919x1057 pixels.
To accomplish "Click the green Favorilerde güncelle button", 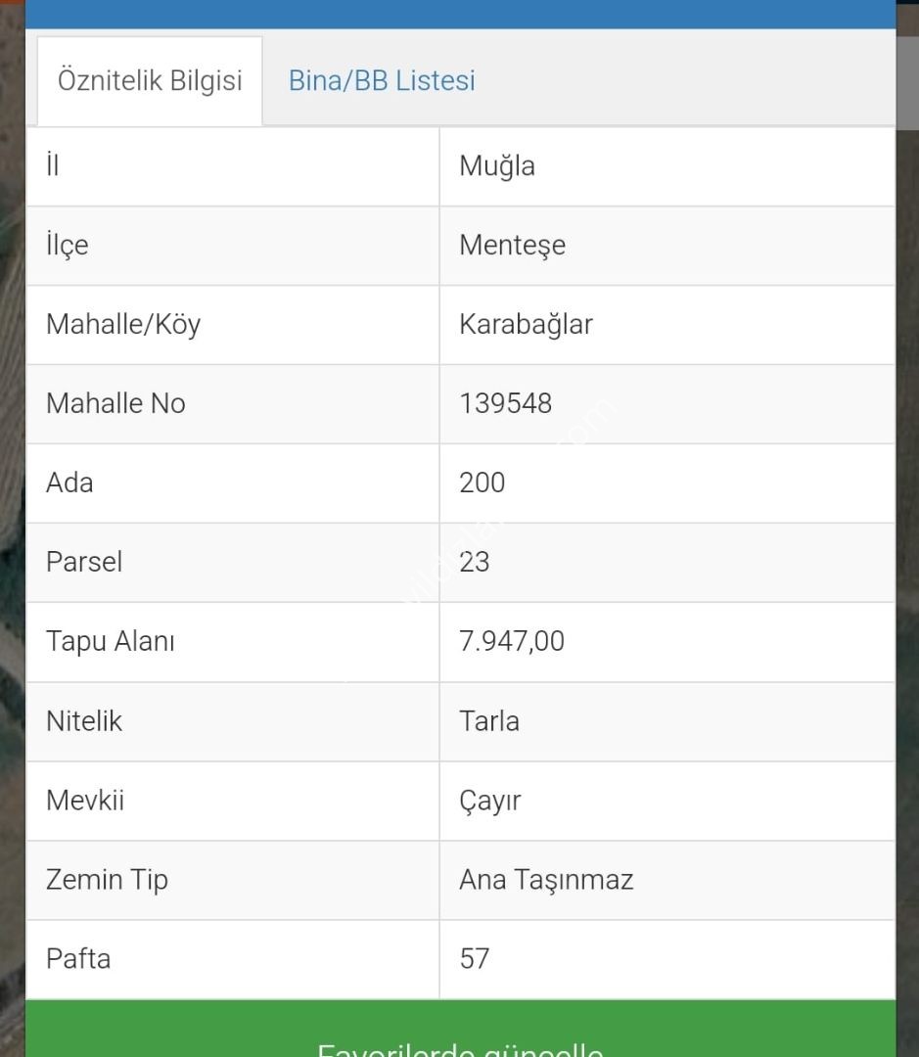I will coord(461,1029).
